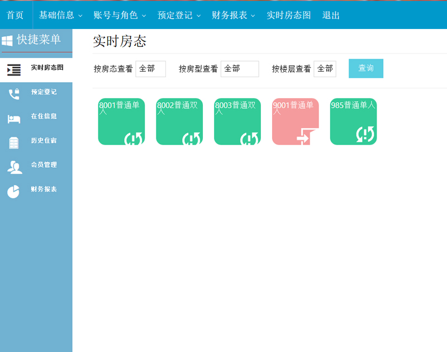Click the 在住信息 bed icon in sidebar
This screenshot has width=447, height=352.
pyautogui.click(x=14, y=118)
